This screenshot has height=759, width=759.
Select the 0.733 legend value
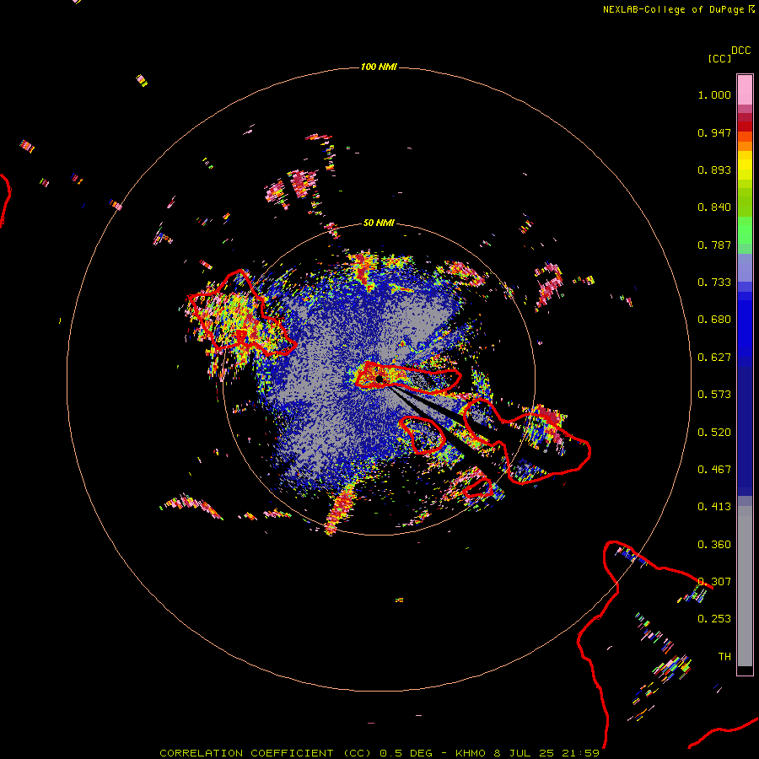714,283
